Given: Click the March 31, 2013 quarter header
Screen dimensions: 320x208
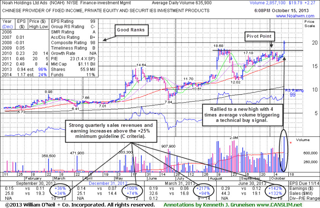Looking at the screenshot, I should (x=180, y=183).
